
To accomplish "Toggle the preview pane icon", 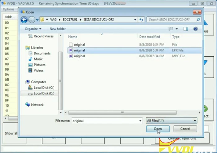I will click(186, 29).
